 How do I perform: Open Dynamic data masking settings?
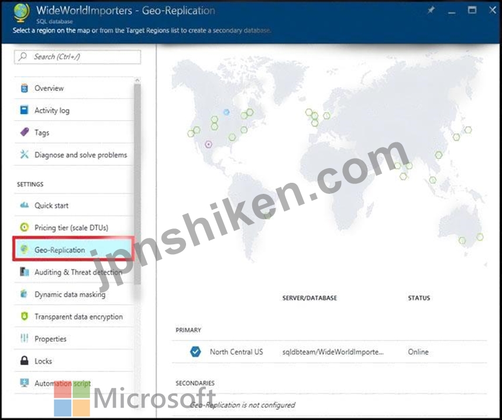74,294
